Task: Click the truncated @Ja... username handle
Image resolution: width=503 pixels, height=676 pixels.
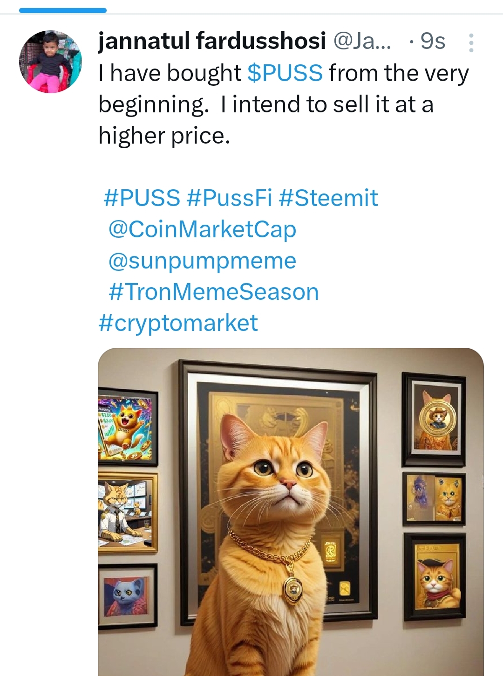Action: coord(362,41)
